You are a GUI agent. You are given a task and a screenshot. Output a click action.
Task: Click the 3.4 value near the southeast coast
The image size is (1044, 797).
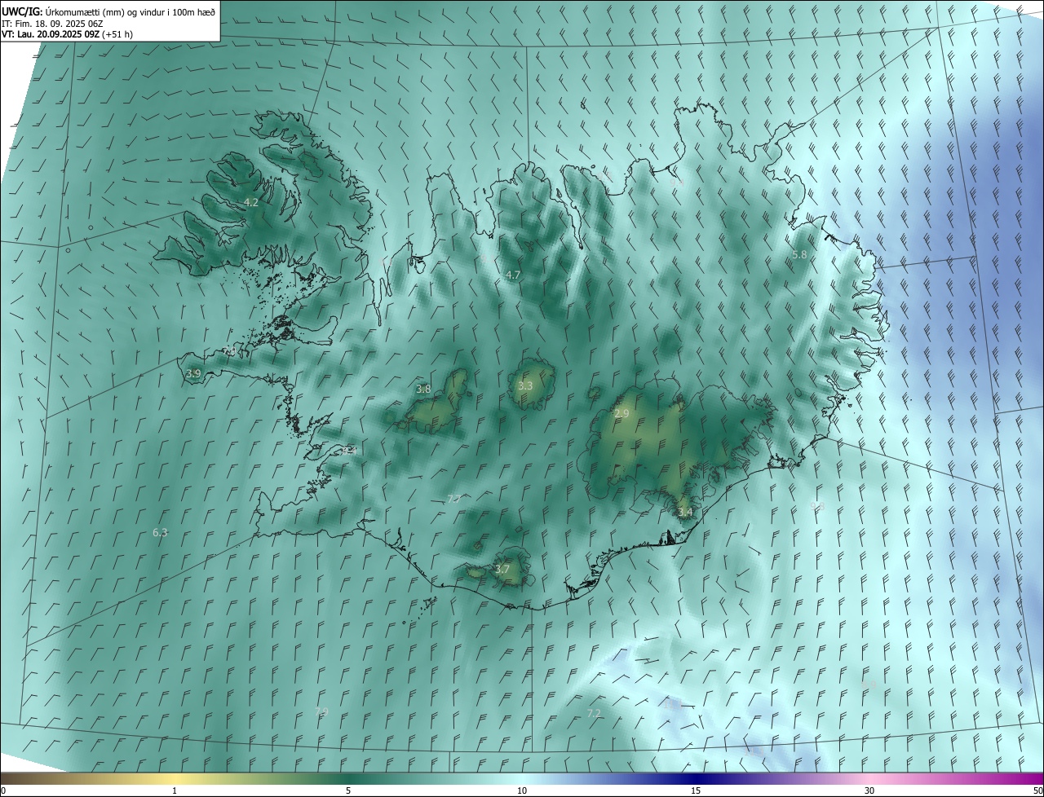(x=685, y=512)
